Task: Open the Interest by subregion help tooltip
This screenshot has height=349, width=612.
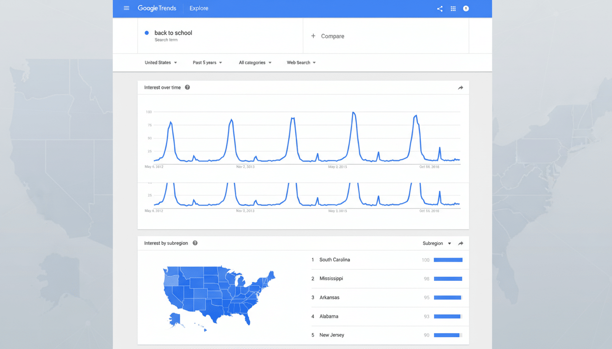Action: 194,243
